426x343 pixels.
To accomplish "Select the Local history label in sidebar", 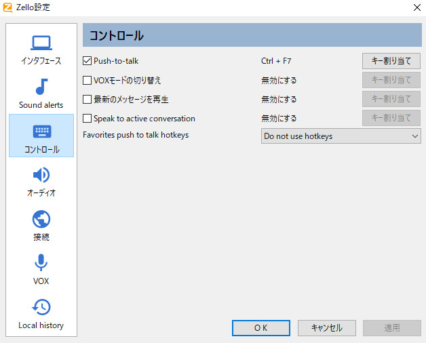I will (41, 325).
